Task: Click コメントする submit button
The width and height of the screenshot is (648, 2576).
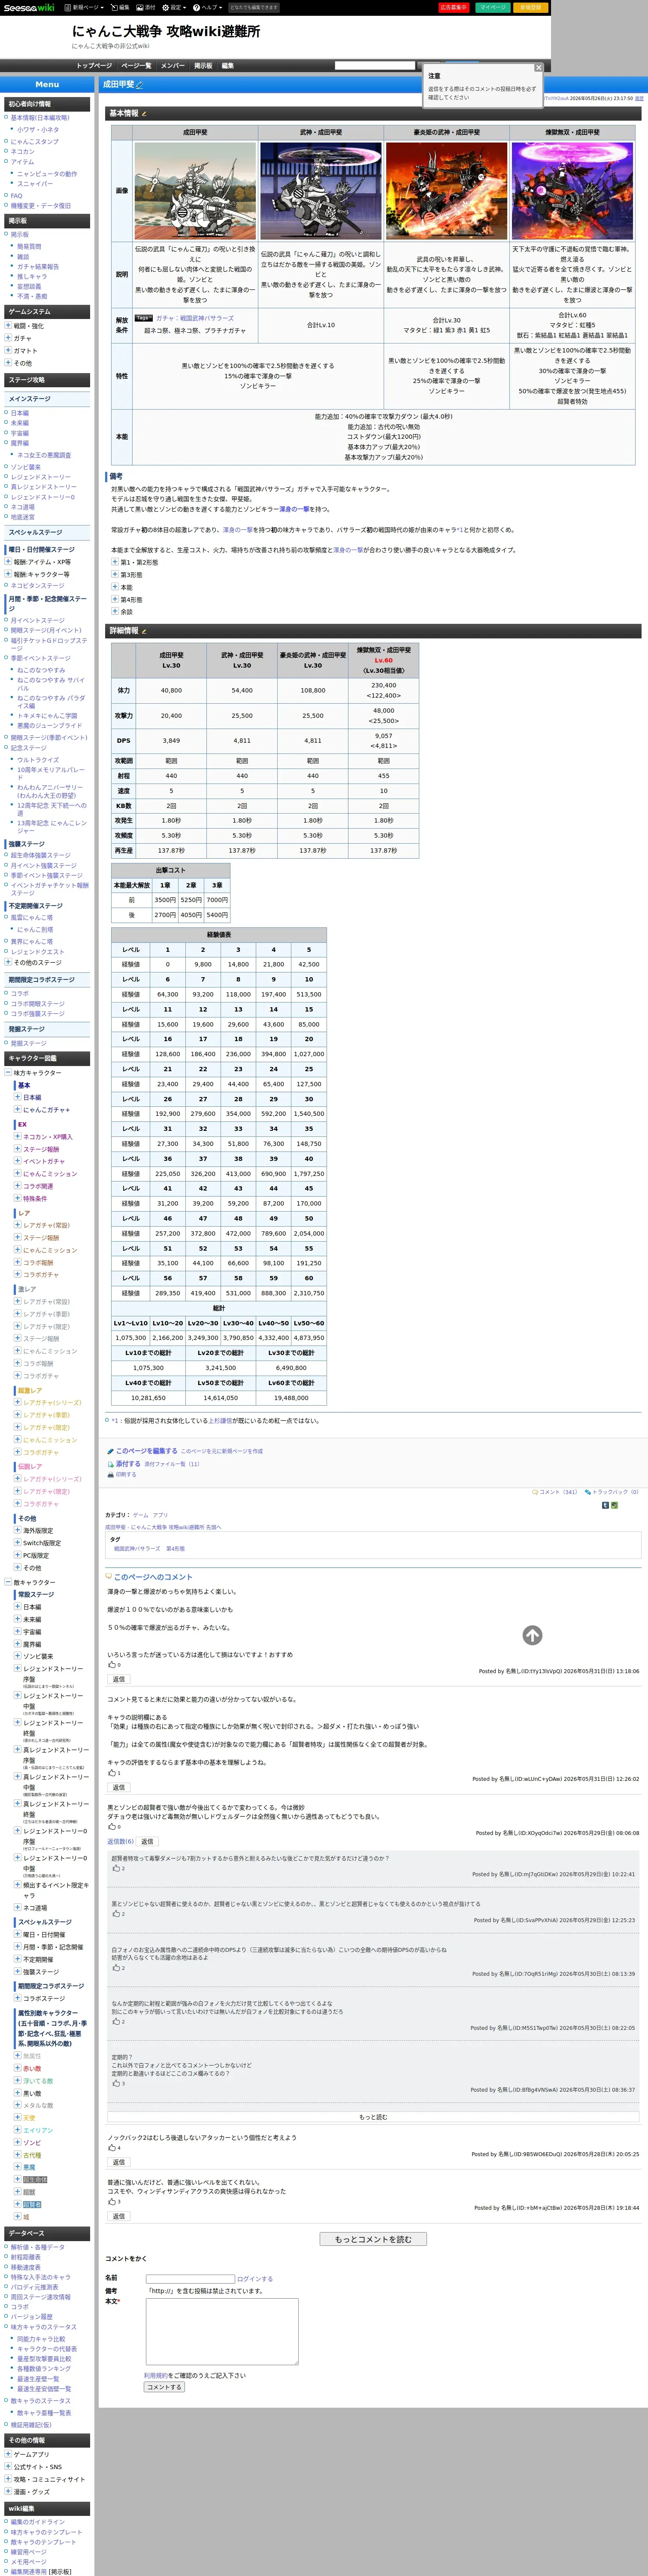Action: 164,2387
